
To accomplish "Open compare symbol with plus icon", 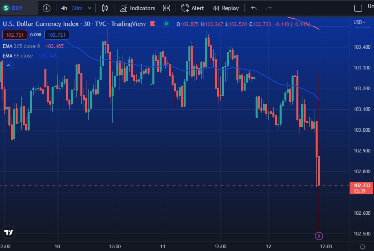I will pyautogui.click(x=47, y=8).
